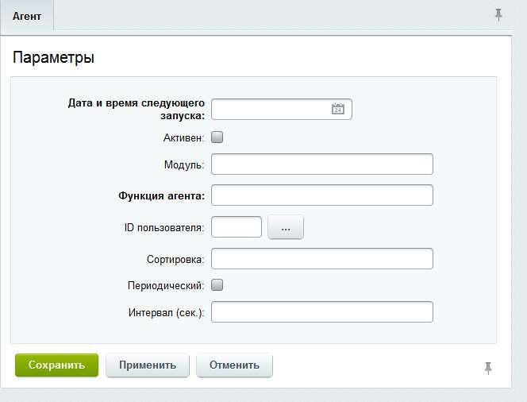Screen dimensions: 527x402
Task: Enable the Периодический checkbox
Action: (x=217, y=285)
